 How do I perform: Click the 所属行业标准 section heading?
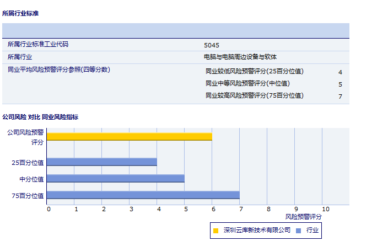click(x=20, y=13)
